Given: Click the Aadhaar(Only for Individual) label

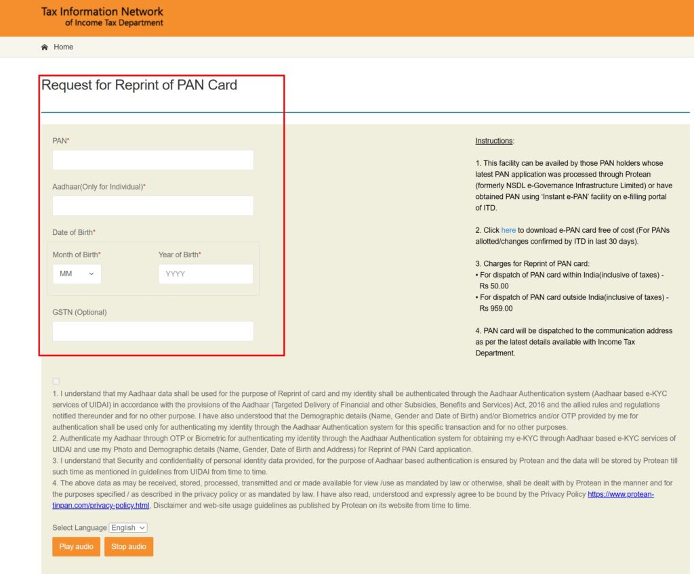Looking at the screenshot, I should click(x=98, y=186).
